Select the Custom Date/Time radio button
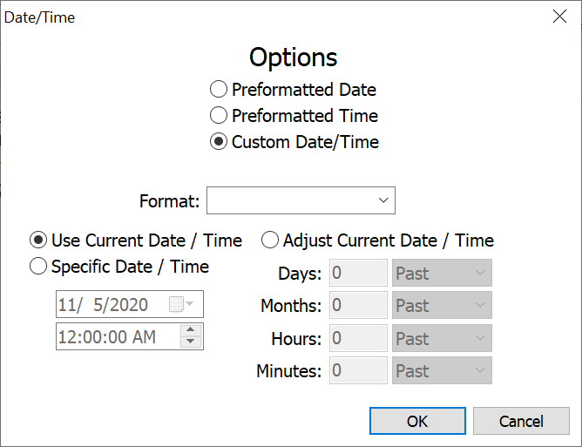This screenshot has width=582, height=447. click(219, 142)
